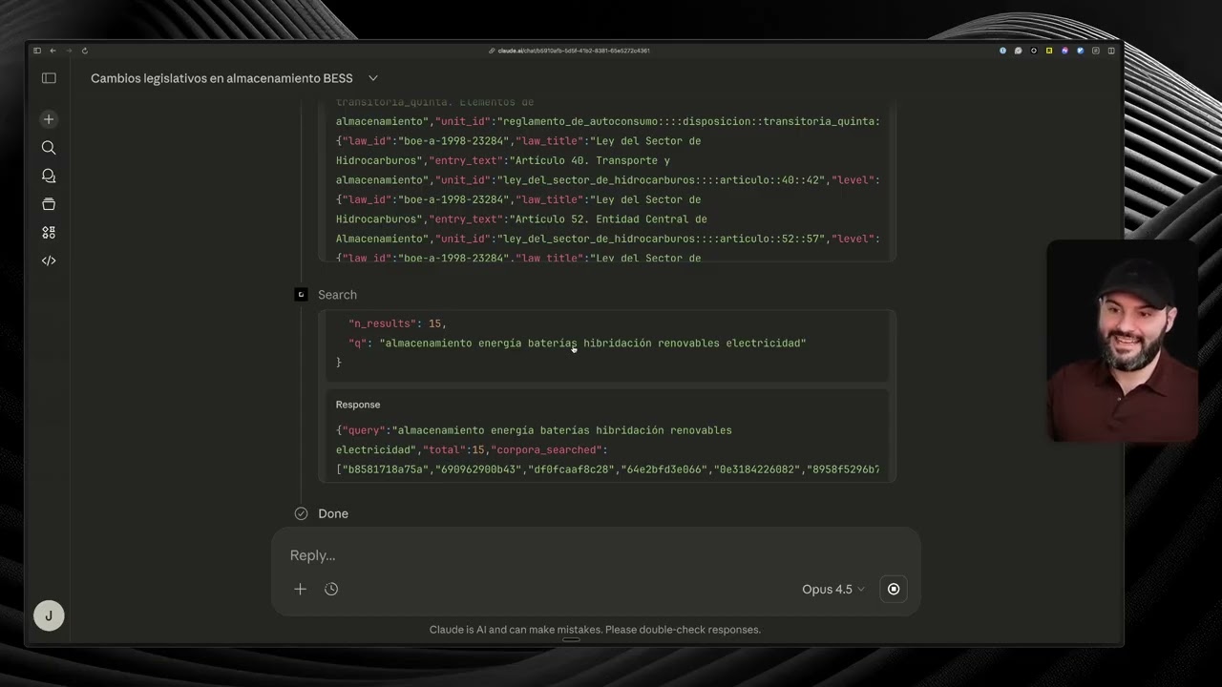Click the 'Done' status label
Image resolution: width=1222 pixels, height=687 pixels.
click(333, 513)
